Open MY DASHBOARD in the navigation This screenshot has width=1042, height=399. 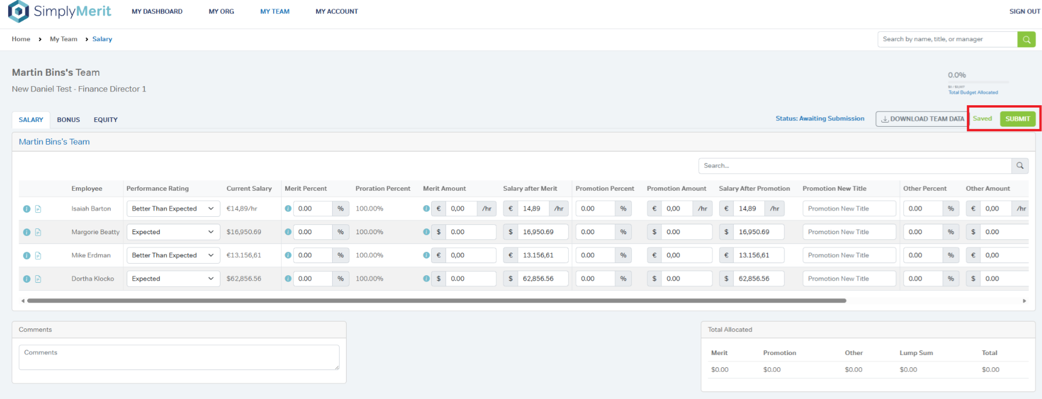point(157,12)
